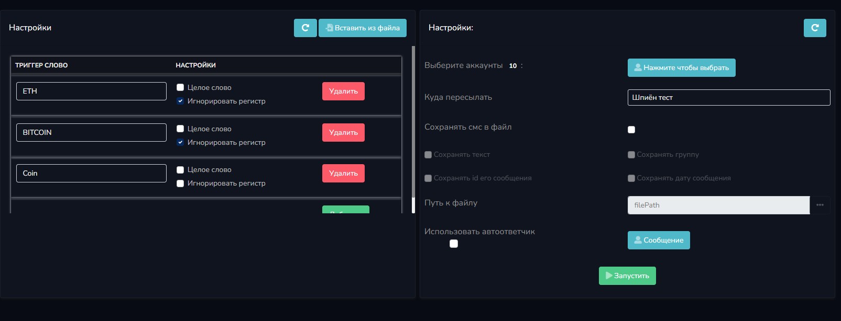Delete the BITCOIN trigger word row
This screenshot has height=321, width=841.
pos(343,132)
